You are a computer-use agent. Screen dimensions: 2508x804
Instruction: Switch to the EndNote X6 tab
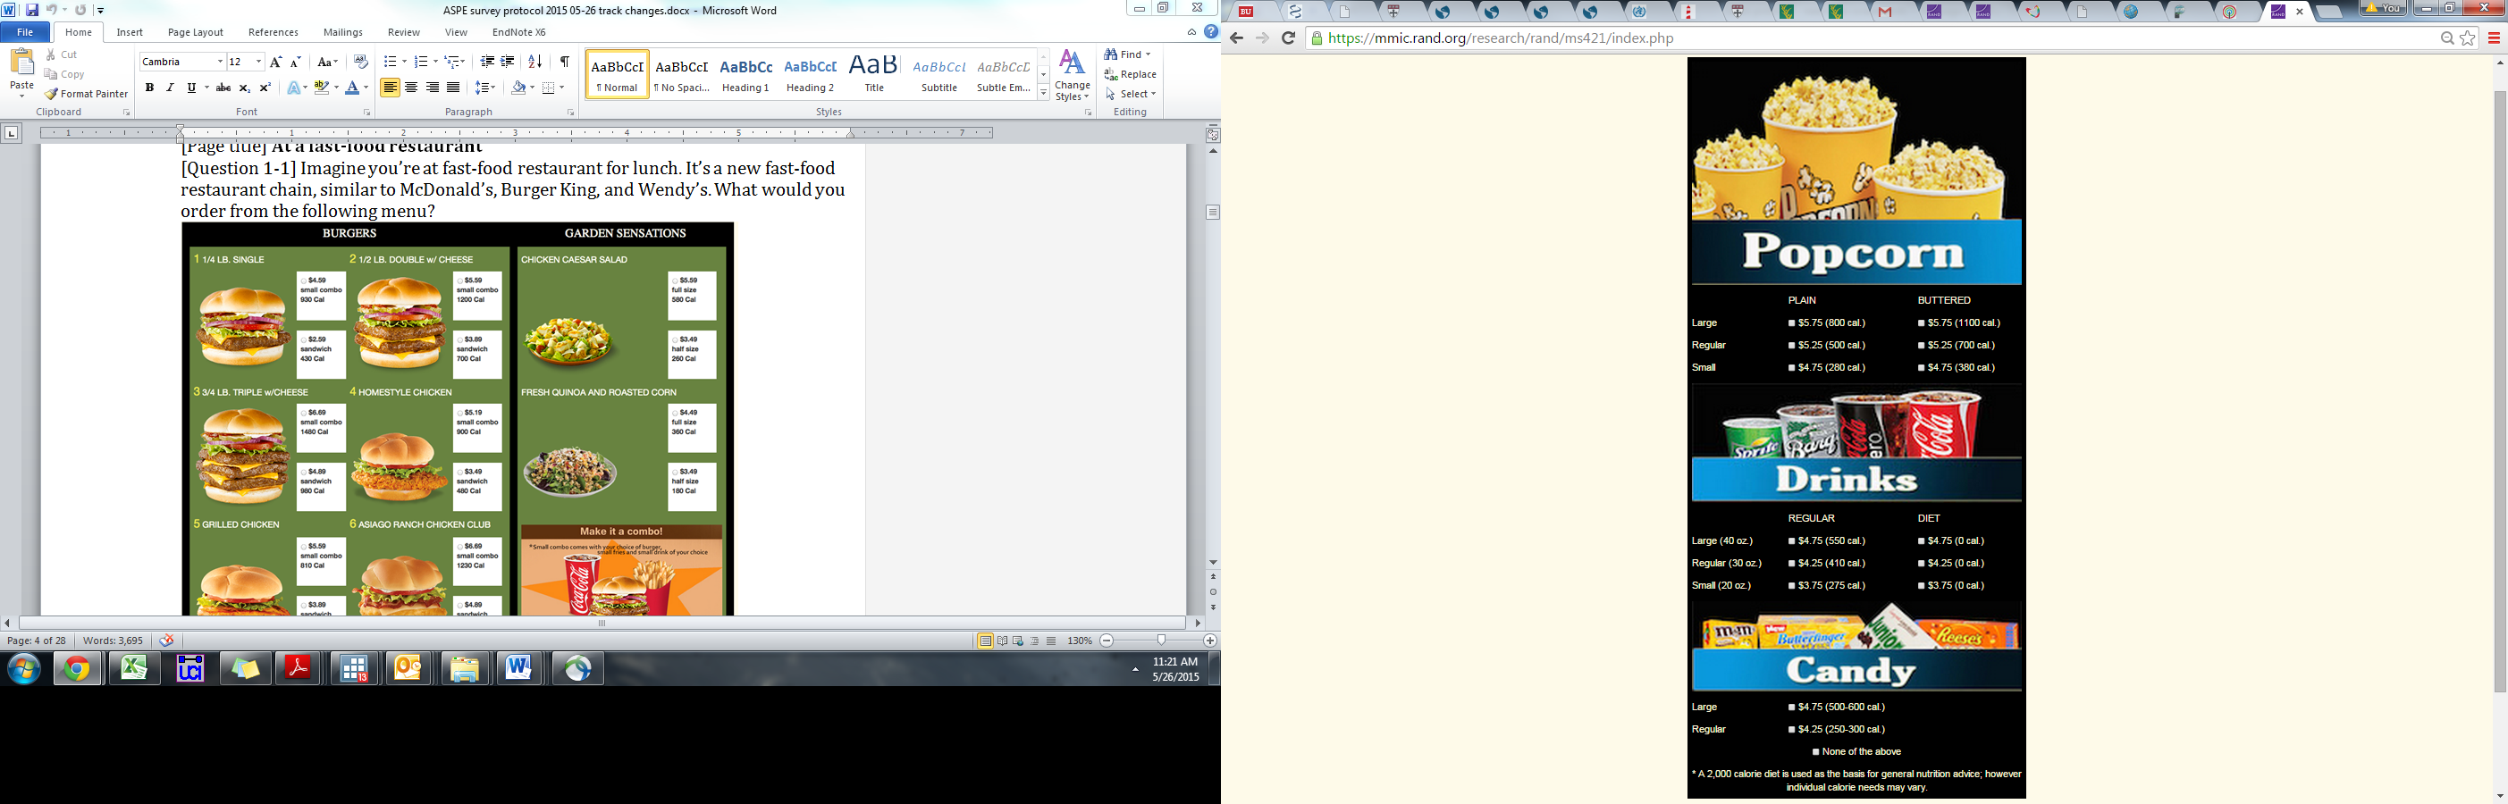519,32
